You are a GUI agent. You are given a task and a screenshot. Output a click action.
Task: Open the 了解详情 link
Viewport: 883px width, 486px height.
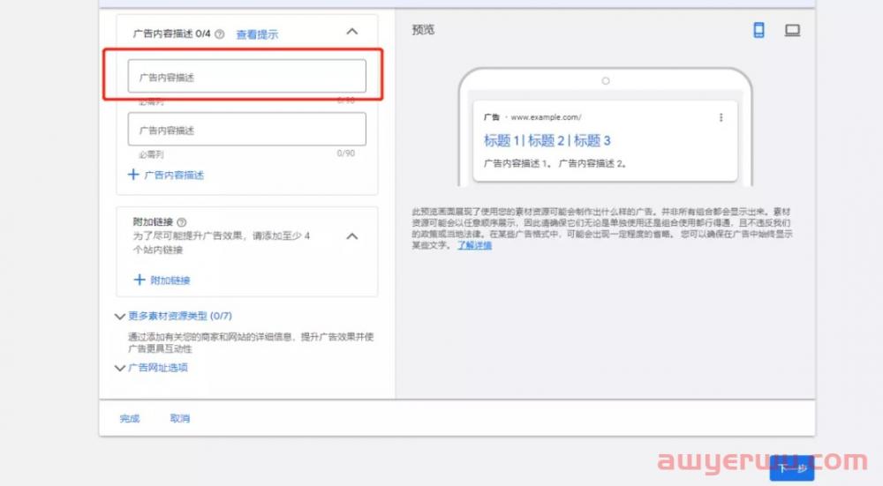tap(474, 245)
